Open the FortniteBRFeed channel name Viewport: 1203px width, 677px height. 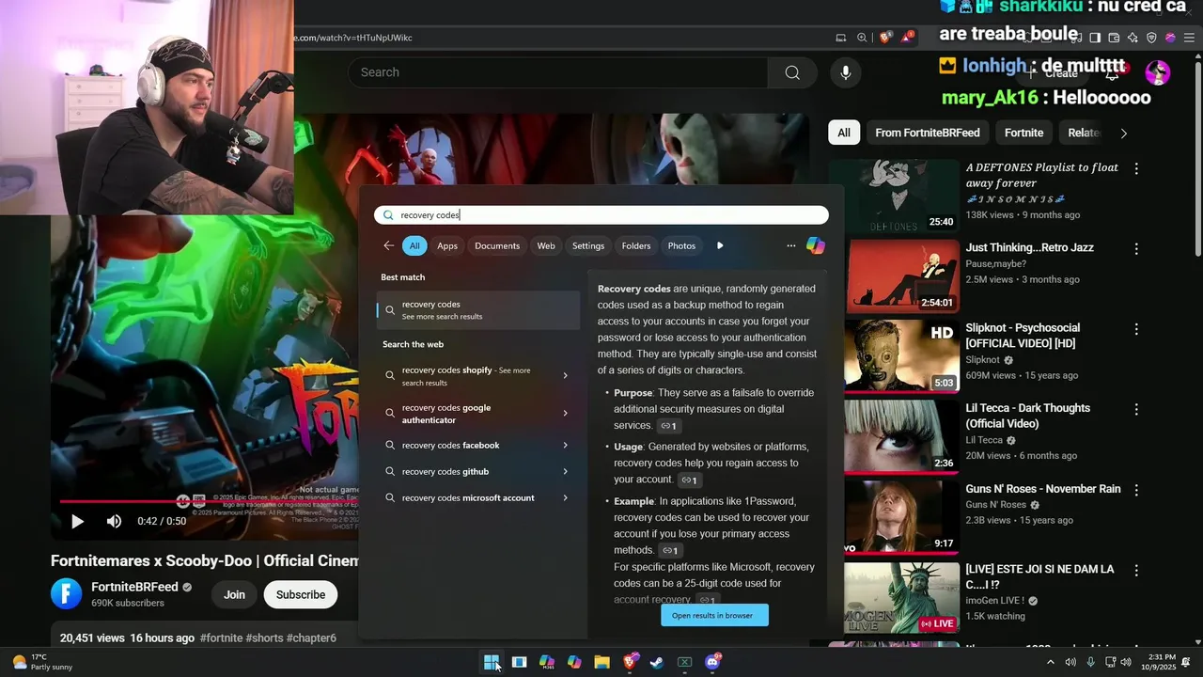pos(134,587)
